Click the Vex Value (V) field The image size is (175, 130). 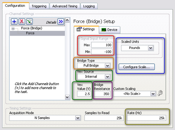[x=84, y=94]
